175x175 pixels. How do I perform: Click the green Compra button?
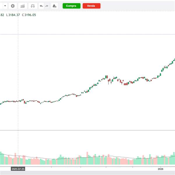coord(71,6)
